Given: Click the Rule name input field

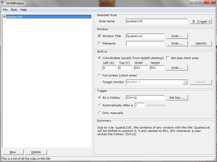Looking at the screenshot, I should point(157,21).
